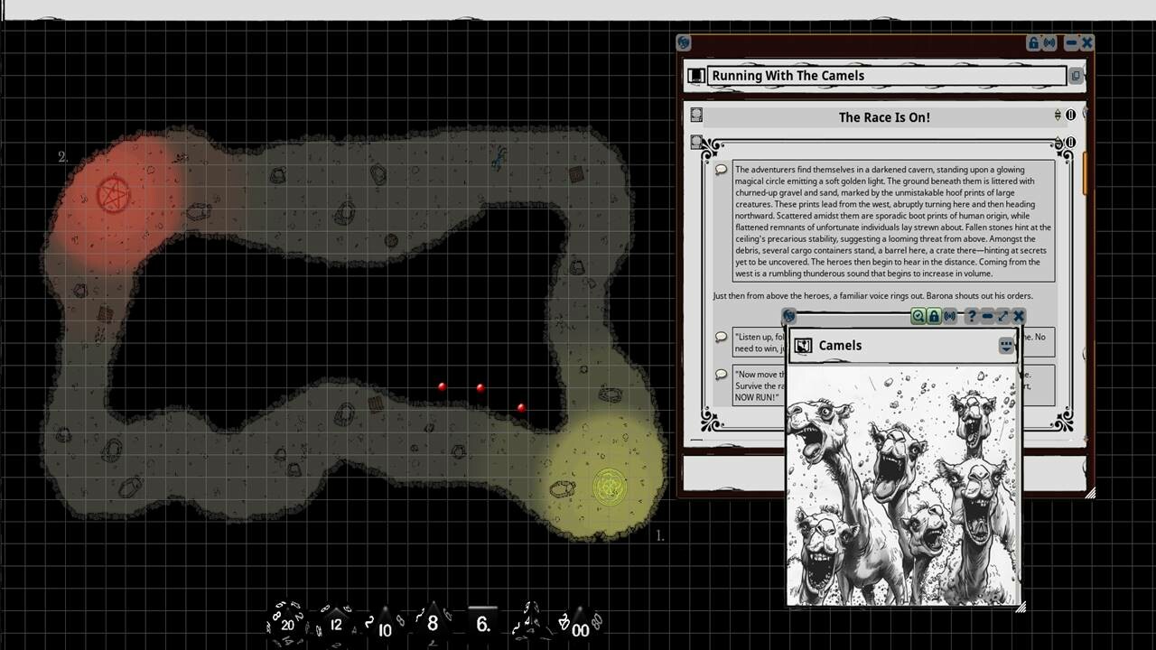Select the d20 from the dice tray
The height and width of the screenshot is (650, 1156).
(287, 623)
